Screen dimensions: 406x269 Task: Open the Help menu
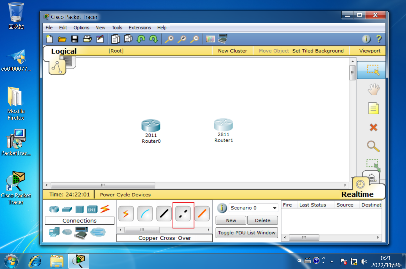click(162, 28)
